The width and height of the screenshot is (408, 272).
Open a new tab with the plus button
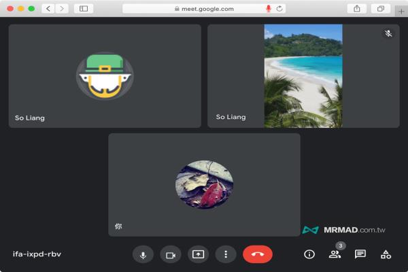pos(401,12)
